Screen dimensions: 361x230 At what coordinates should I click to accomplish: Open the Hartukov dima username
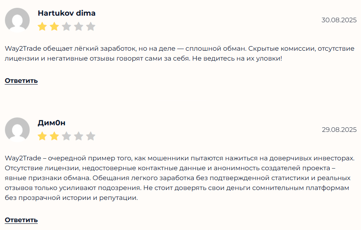[66, 13]
